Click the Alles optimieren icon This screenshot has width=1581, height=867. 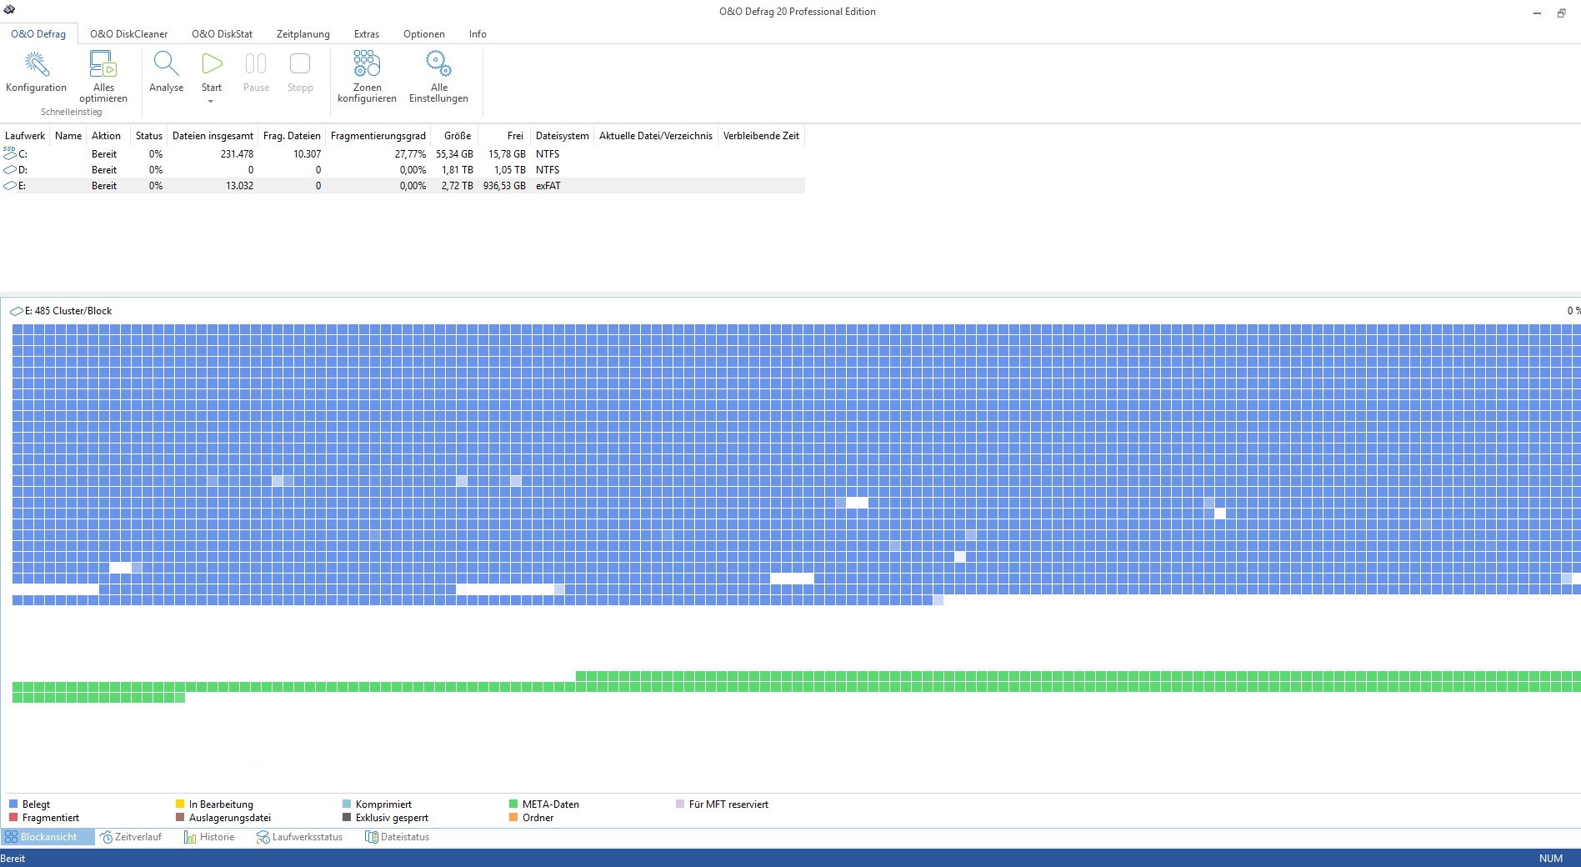click(x=103, y=64)
